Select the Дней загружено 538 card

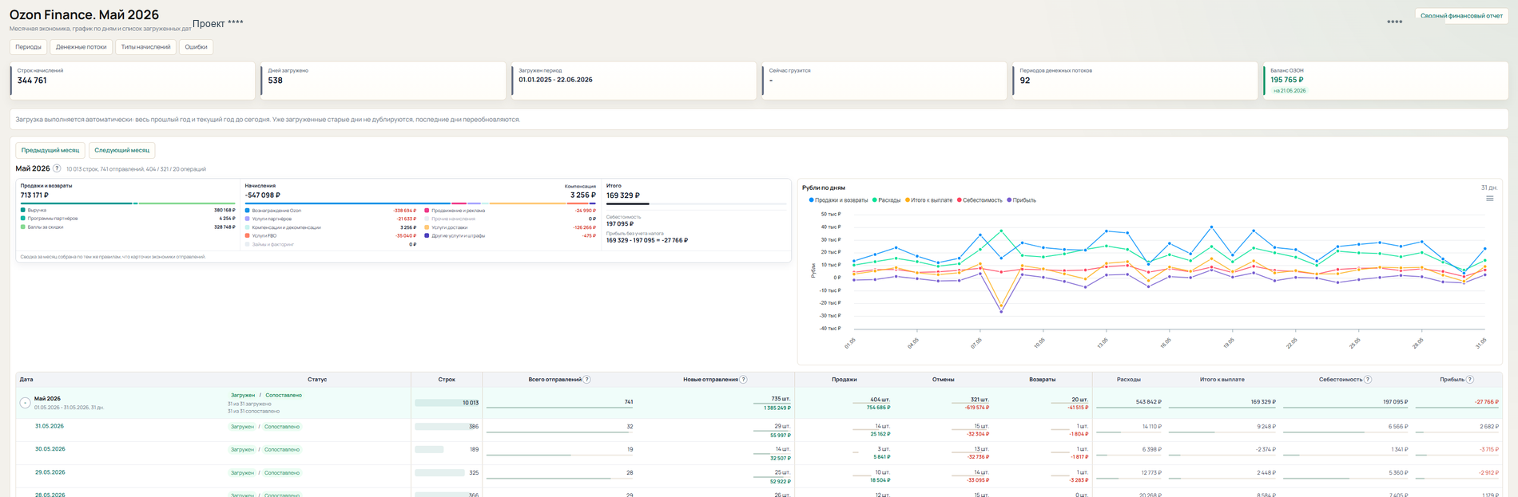pos(383,81)
